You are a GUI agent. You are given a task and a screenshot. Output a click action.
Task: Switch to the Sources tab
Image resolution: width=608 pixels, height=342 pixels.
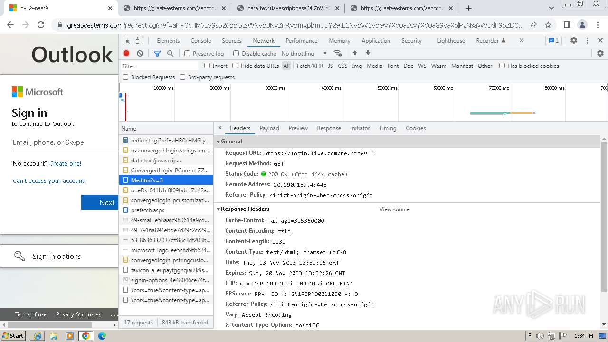coord(232,41)
